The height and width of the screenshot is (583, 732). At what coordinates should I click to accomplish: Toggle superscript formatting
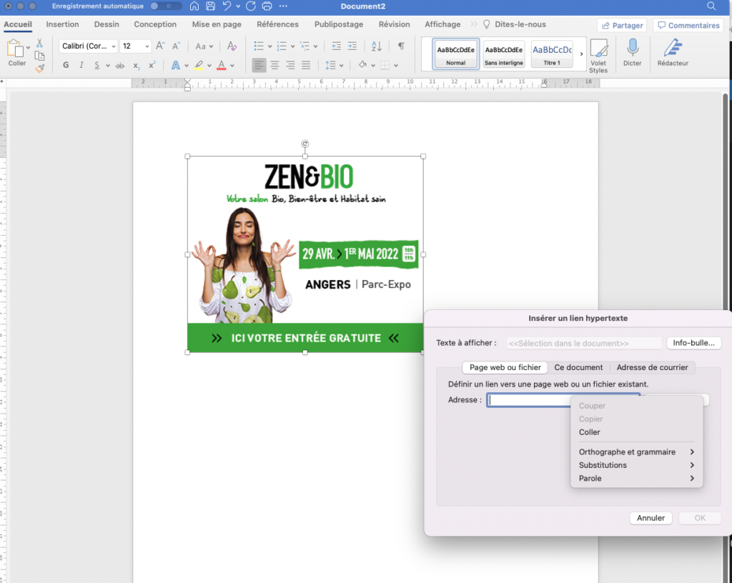tap(152, 65)
